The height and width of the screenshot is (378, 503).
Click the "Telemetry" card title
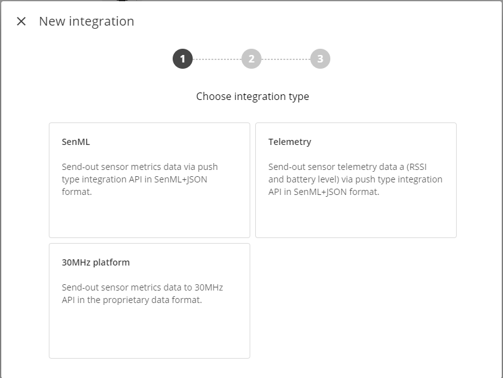point(290,142)
